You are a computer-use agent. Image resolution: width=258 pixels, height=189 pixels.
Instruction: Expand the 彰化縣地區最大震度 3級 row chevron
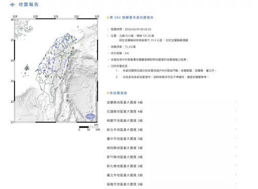(x=236, y=166)
